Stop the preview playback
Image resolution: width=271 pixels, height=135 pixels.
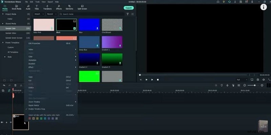(158, 80)
